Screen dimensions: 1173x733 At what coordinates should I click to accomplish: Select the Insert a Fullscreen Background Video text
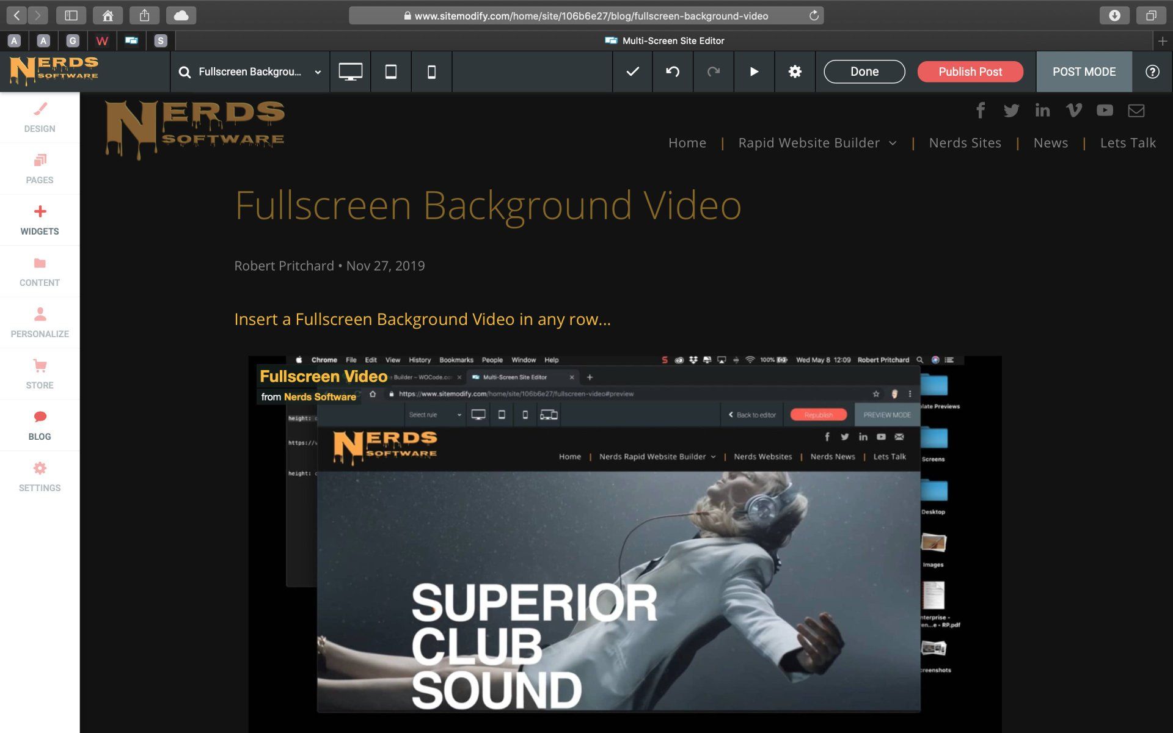click(x=422, y=319)
